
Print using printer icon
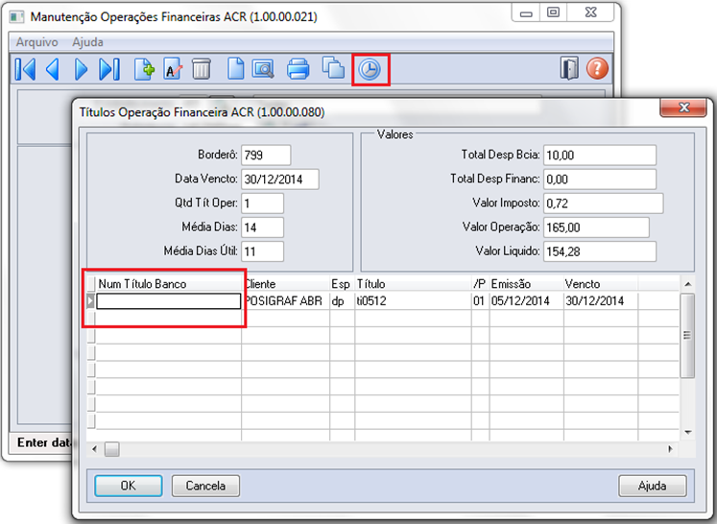299,69
